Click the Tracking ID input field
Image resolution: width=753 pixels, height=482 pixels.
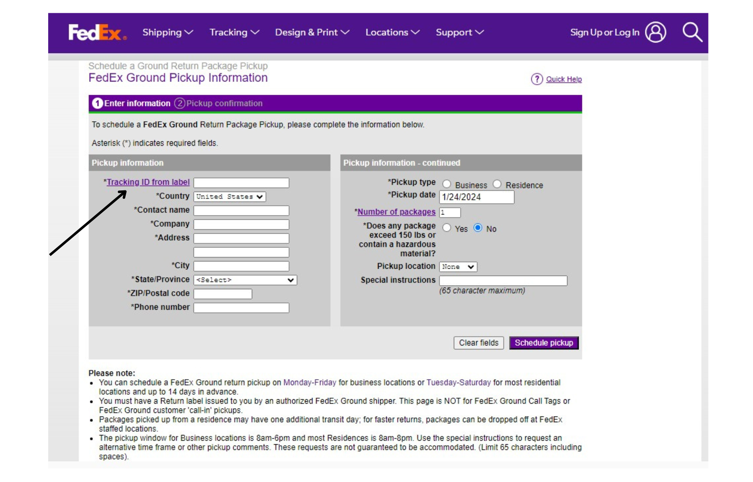coord(241,183)
